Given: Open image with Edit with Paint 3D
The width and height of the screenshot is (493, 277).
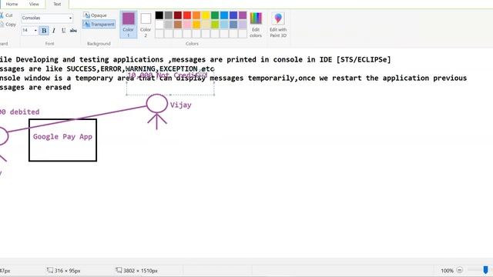Looking at the screenshot, I should pyautogui.click(x=278, y=25).
